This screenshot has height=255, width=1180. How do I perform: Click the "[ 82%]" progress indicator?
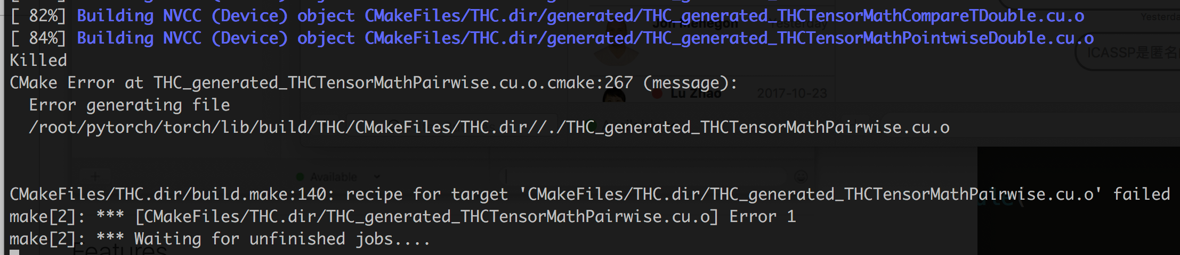coord(38,16)
